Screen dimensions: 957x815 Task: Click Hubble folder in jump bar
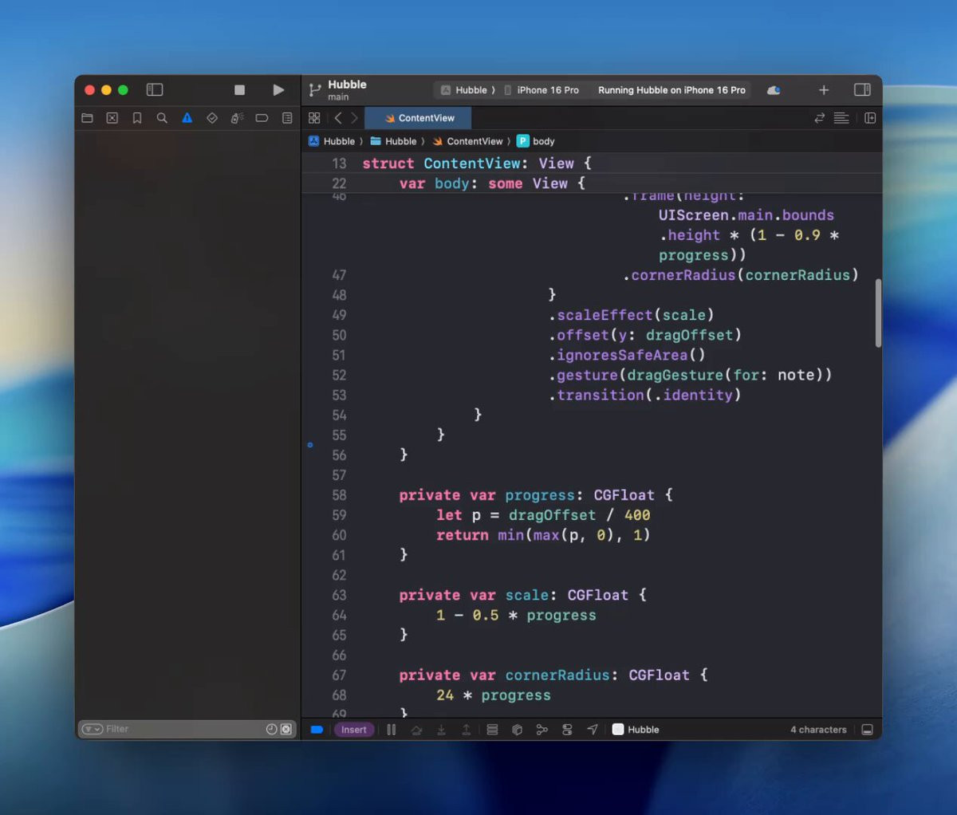pos(393,141)
